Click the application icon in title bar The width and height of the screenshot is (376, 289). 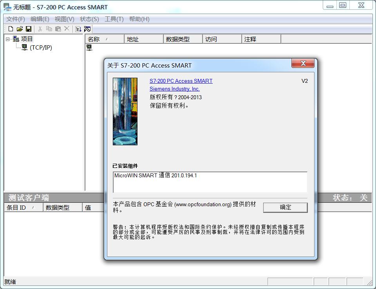click(x=7, y=7)
